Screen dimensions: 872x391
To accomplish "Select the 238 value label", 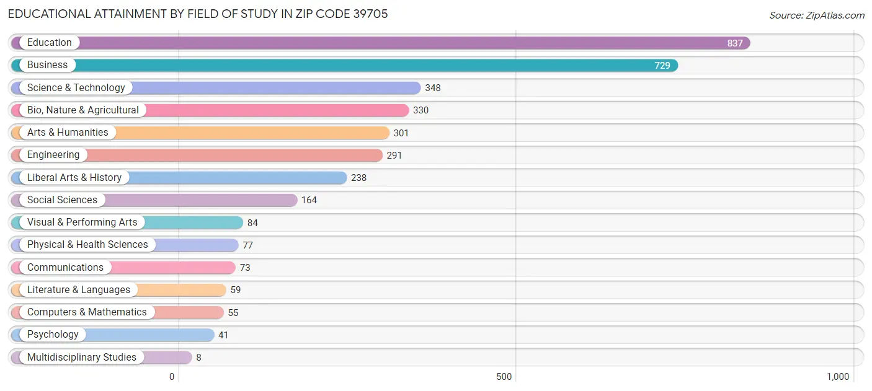I will tap(358, 178).
